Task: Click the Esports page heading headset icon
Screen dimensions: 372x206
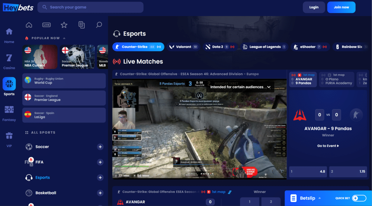Action: (x=116, y=34)
